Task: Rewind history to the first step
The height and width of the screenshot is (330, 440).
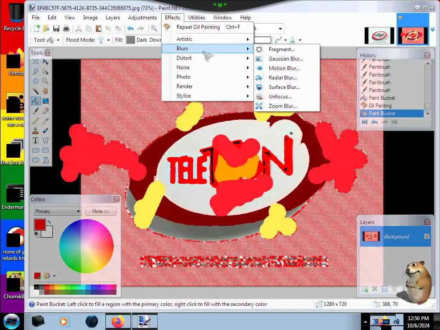Action: pyautogui.click(x=364, y=122)
